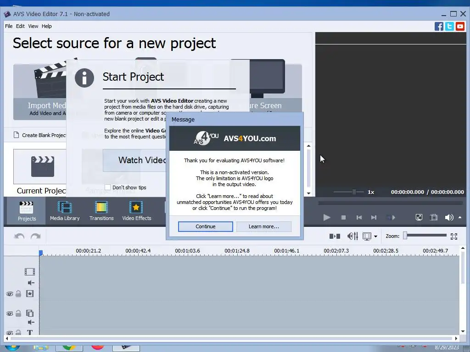Screen dimensions: 470x352
Task: Click the Undo arrow icon
Action: 19,236
